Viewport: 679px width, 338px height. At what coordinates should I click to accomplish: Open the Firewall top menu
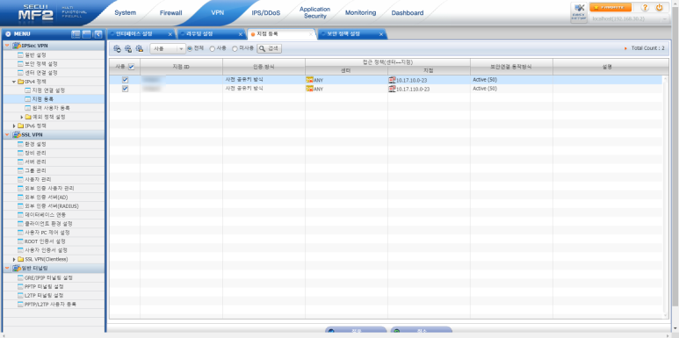(171, 13)
